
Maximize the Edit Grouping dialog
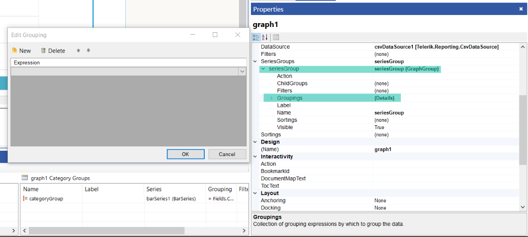tap(215, 35)
